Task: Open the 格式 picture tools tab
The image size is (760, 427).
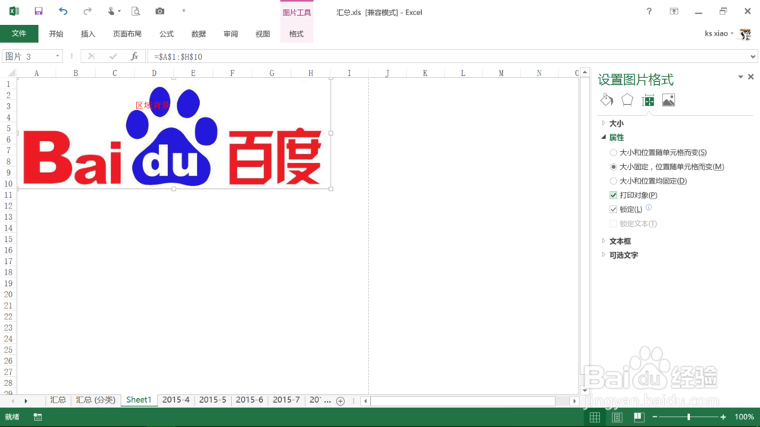Action: click(296, 34)
